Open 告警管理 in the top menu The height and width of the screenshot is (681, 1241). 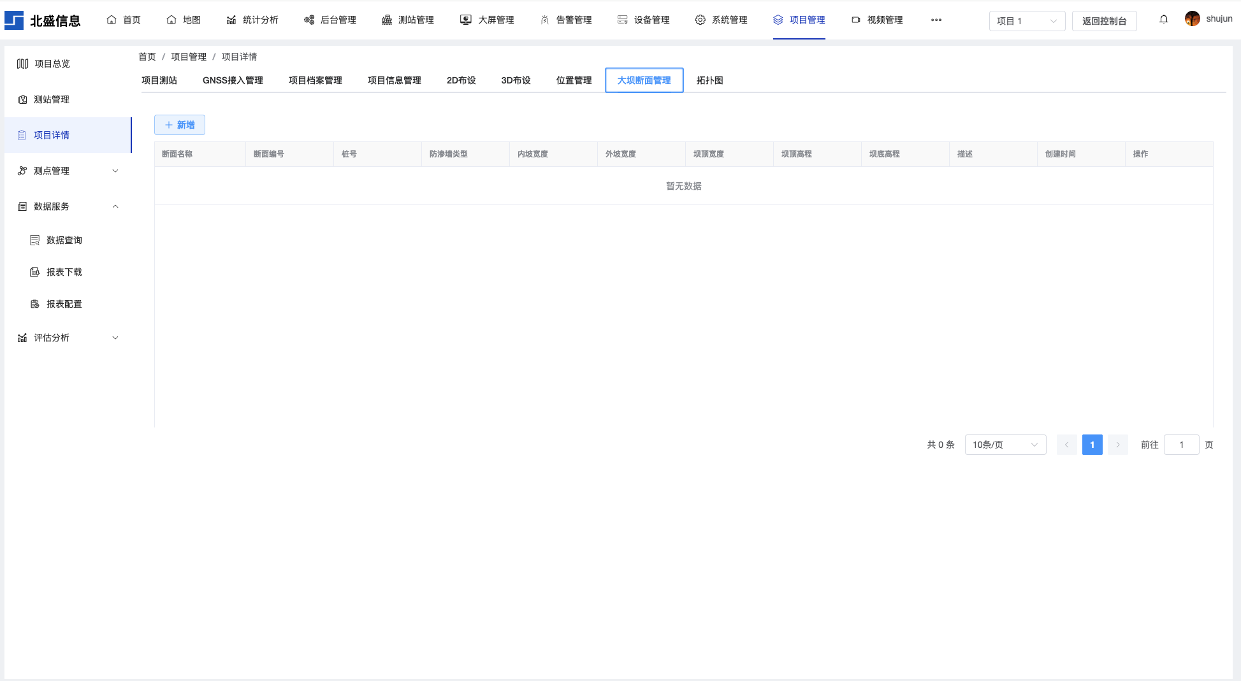(566, 20)
